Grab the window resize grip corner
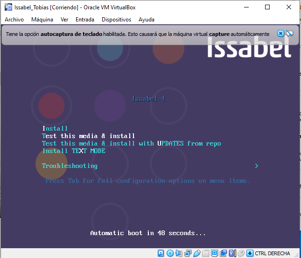 (297, 255)
